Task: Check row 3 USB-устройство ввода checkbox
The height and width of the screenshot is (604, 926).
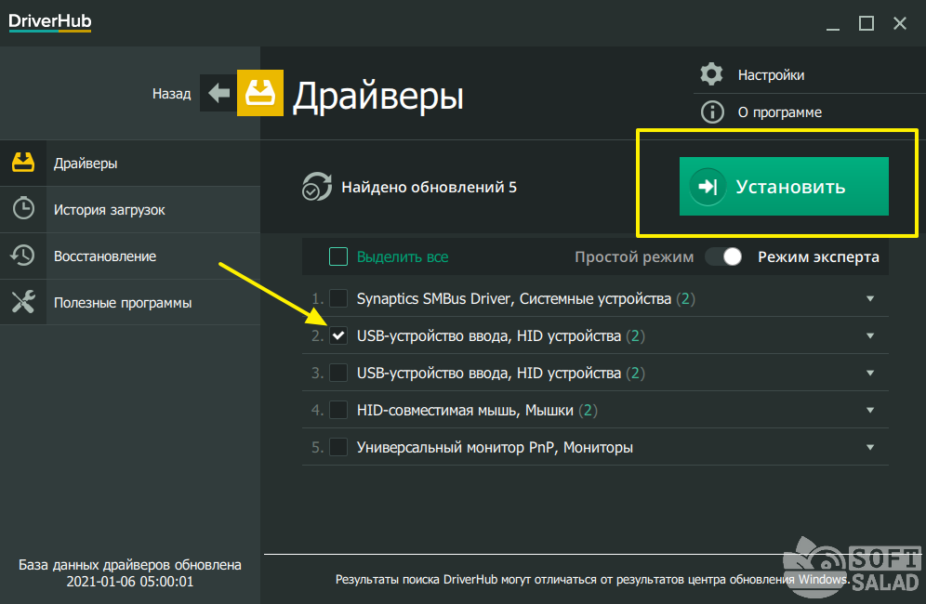Action: [338, 373]
